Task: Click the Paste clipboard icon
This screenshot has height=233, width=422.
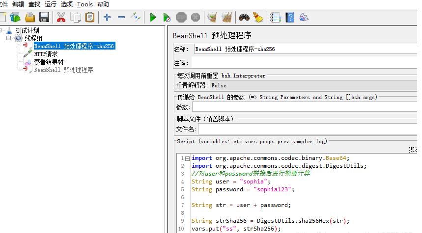Action: click(90, 18)
